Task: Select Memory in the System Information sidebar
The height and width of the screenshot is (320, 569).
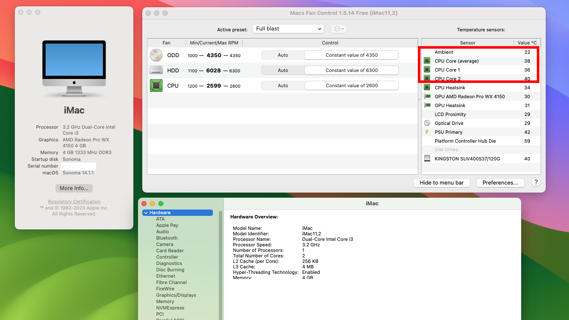Action: coord(165,301)
